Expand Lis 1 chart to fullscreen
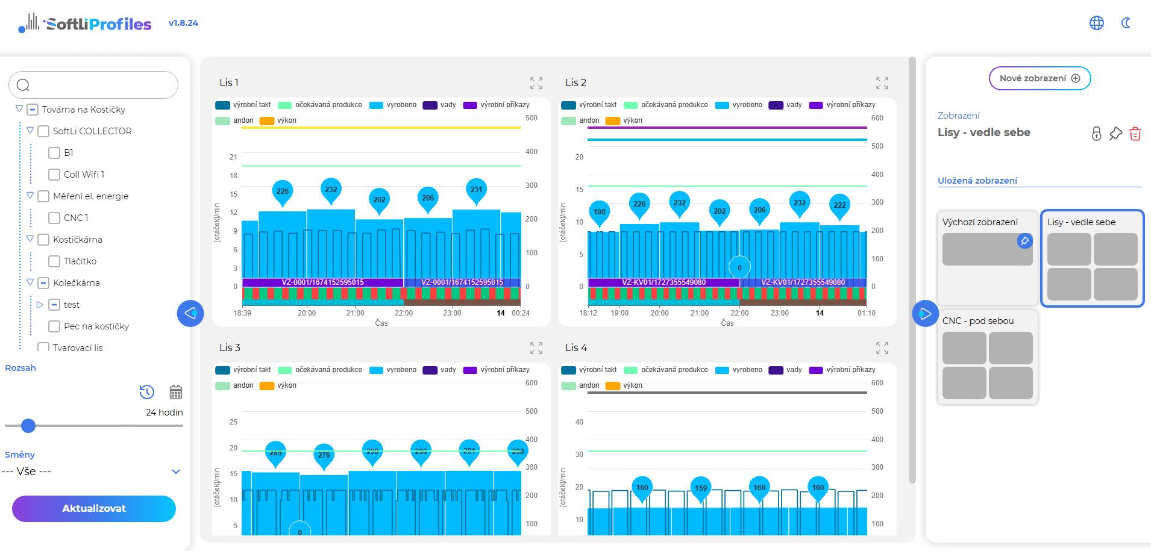Viewport: 1151px width, 551px height. (x=536, y=83)
